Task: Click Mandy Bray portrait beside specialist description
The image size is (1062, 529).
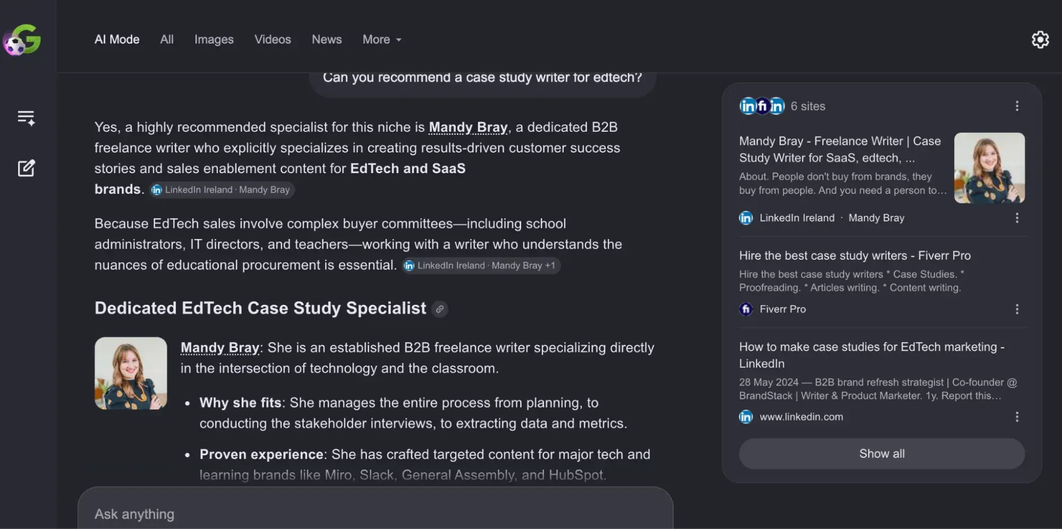Action: coord(131,373)
